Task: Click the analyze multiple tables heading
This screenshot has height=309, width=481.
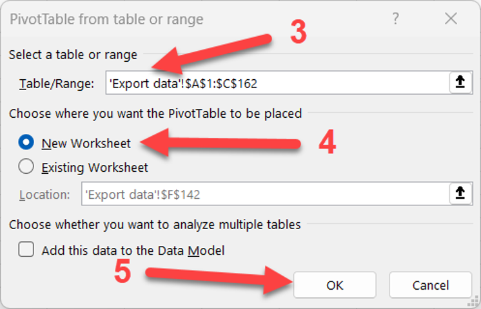Action: tap(155, 225)
